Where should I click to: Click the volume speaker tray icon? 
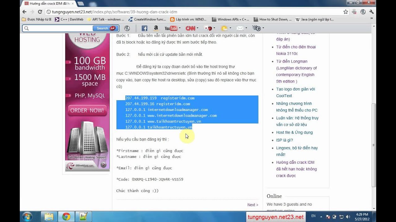[348, 217]
